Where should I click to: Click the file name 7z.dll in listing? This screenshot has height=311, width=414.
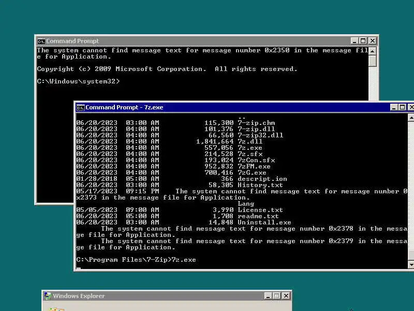tap(250, 142)
